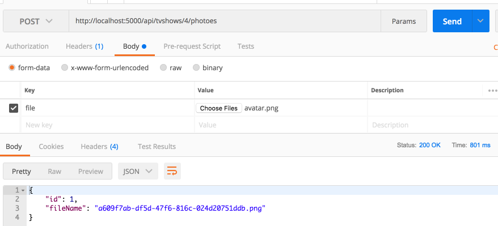
Task: Switch to the Tests tab
Action: pyautogui.click(x=246, y=46)
